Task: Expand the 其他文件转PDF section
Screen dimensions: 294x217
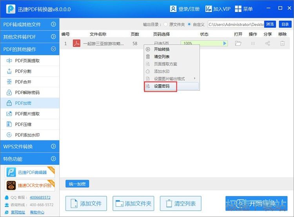Action: (x=30, y=37)
